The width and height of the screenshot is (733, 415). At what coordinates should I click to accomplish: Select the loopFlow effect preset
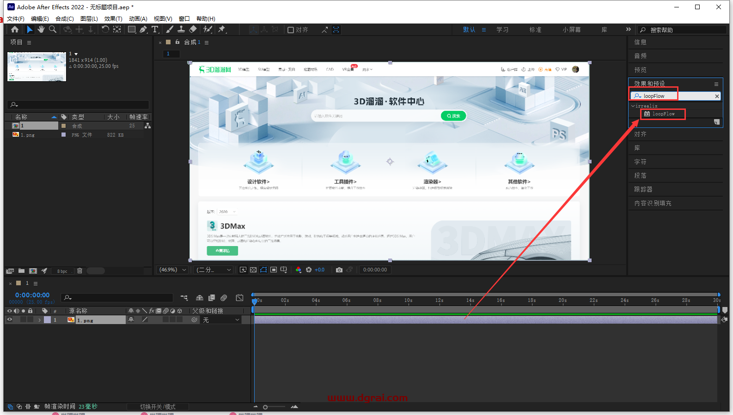click(663, 114)
